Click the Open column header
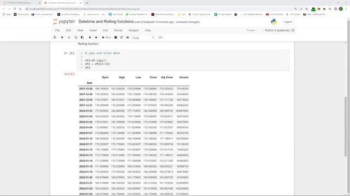Image resolution: width=350 pixels, height=196 pixels. point(105,77)
